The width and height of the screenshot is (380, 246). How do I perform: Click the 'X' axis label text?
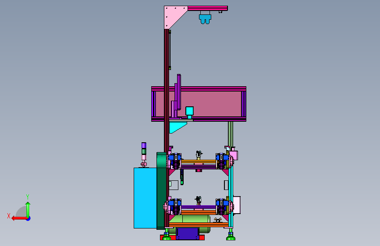[x=9, y=216]
